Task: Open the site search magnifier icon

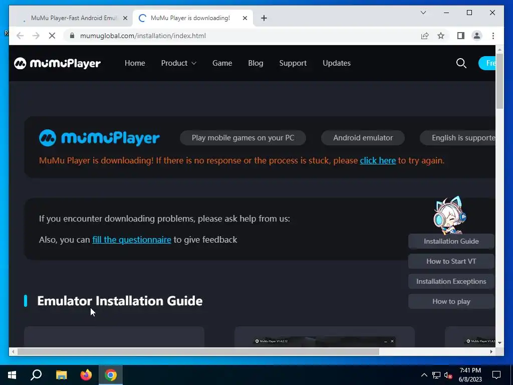Action: 461,63
